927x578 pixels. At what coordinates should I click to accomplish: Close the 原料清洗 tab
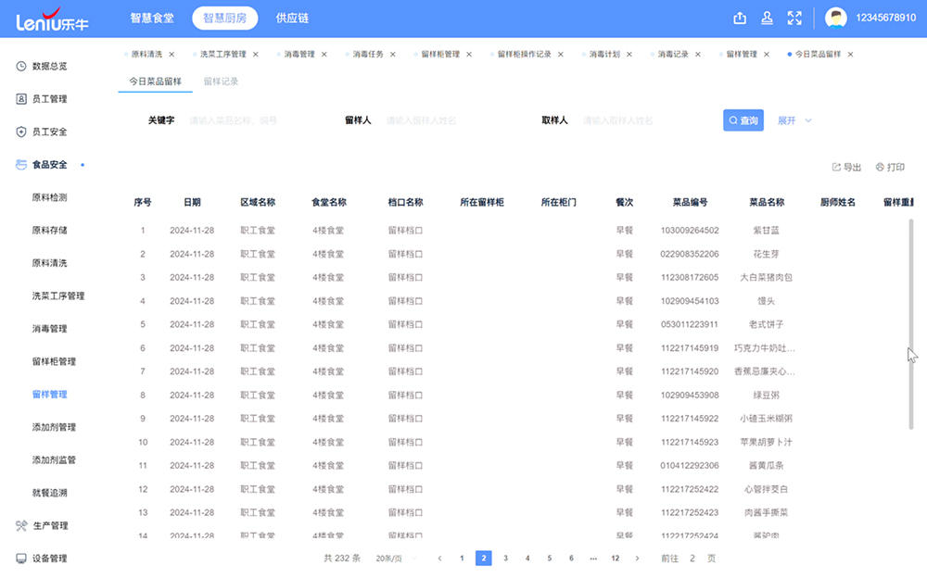pyautogui.click(x=169, y=55)
